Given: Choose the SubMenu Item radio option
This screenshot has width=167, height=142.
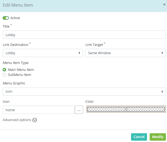Looking at the screenshot, I should click(4, 75).
